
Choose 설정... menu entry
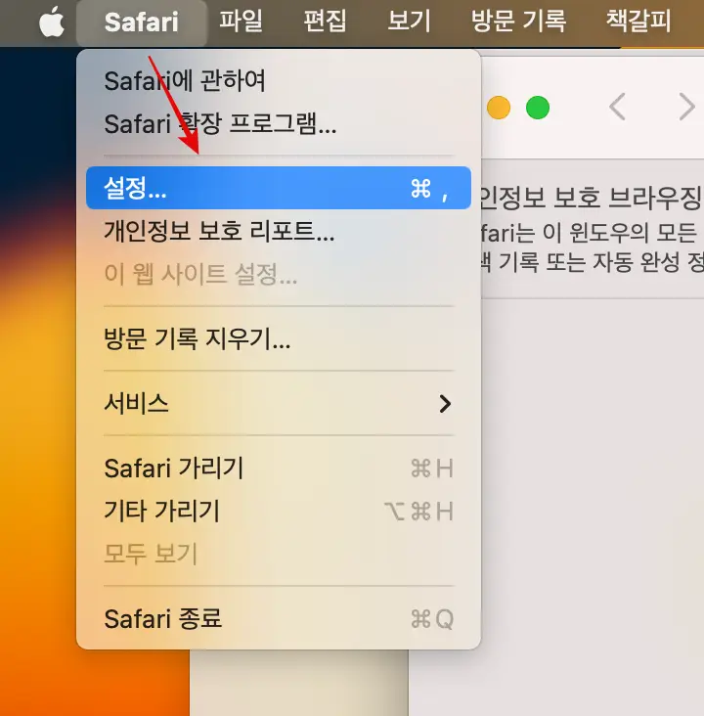click(x=279, y=188)
